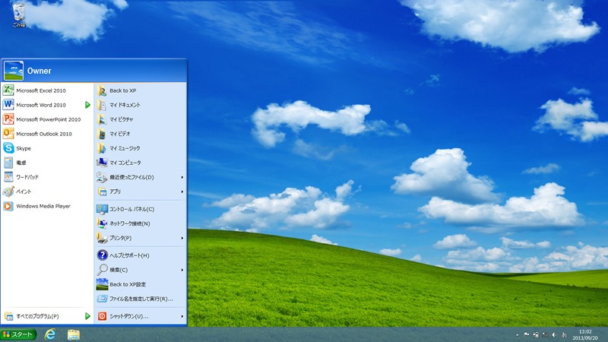Launch Microsoft Excel 2010 from start menu
This screenshot has height=342, width=608.
pos(46,90)
